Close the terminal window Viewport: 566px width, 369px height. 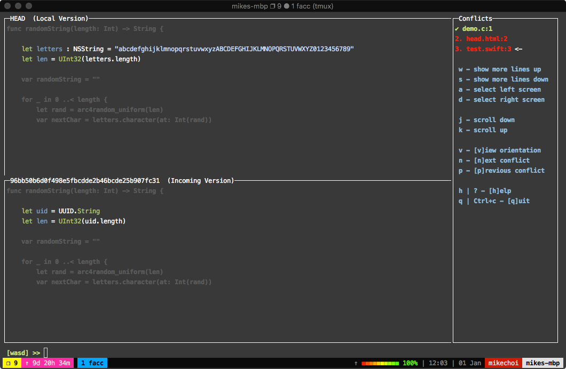(x=7, y=6)
